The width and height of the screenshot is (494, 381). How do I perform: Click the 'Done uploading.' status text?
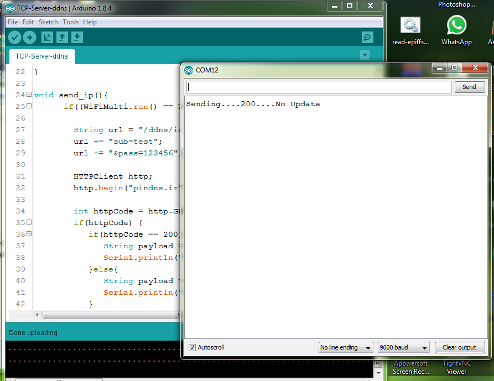click(34, 333)
